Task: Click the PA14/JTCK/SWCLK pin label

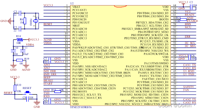Action: point(156,54)
